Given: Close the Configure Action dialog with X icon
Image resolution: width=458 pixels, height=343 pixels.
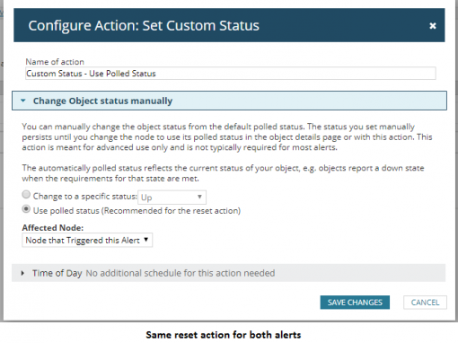Looking at the screenshot, I should (x=433, y=26).
